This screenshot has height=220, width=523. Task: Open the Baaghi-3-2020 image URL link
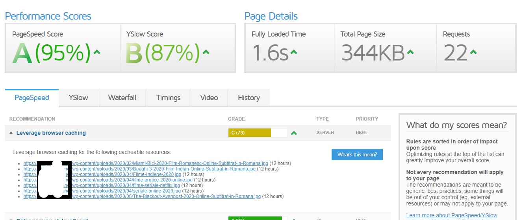click(x=139, y=169)
